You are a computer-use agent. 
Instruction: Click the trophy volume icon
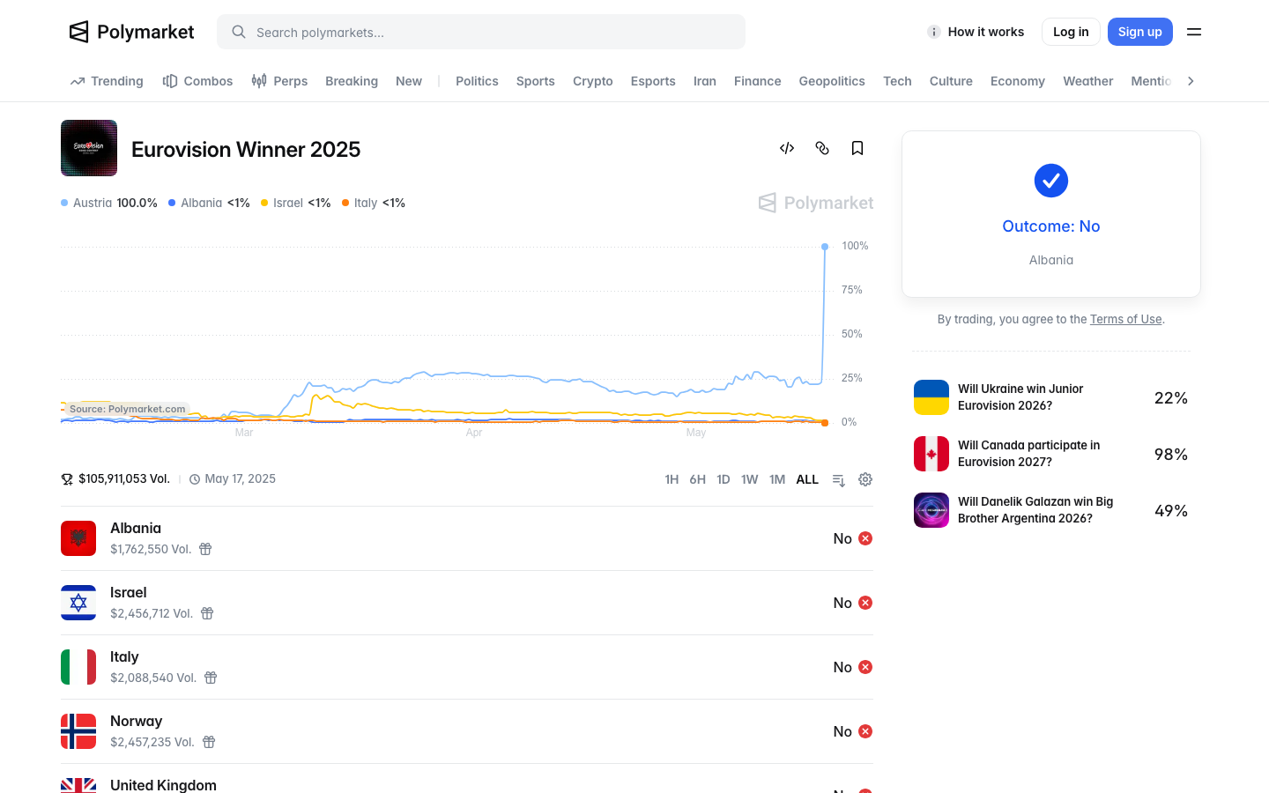[67, 479]
